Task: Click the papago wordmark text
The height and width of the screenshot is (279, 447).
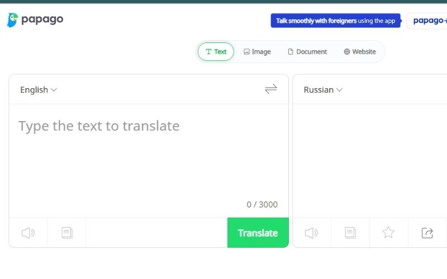Action: click(42, 20)
